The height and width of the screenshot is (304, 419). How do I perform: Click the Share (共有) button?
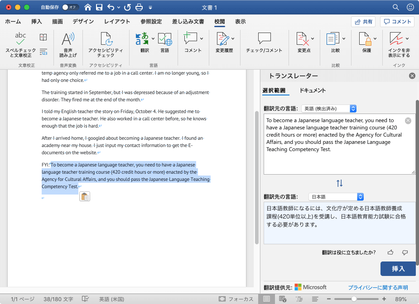tap(363, 22)
